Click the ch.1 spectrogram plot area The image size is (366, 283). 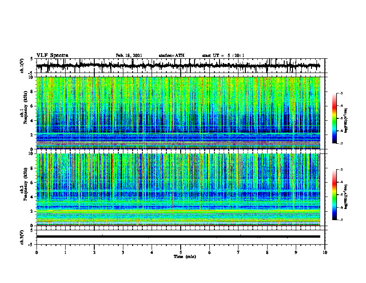pyautogui.click(x=178, y=113)
